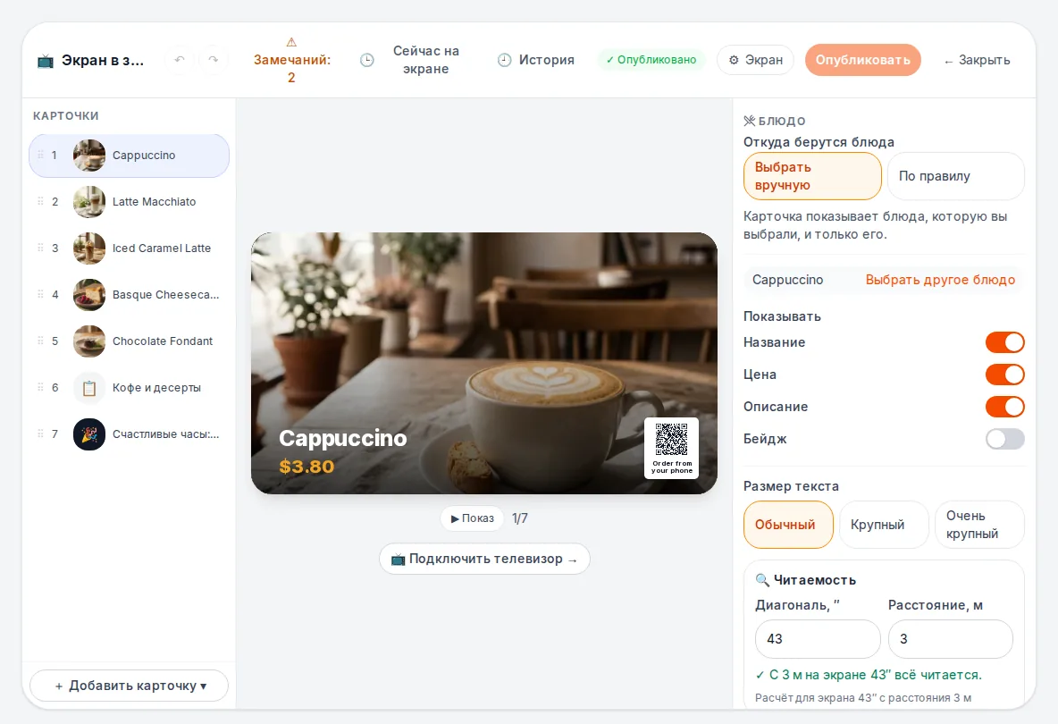Toggle the Цена switch
This screenshot has height=724, width=1058.
[x=1004, y=375]
